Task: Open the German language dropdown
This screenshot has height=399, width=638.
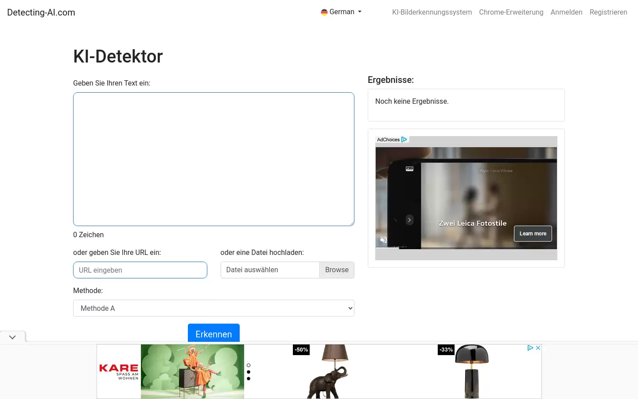Action: click(x=342, y=12)
